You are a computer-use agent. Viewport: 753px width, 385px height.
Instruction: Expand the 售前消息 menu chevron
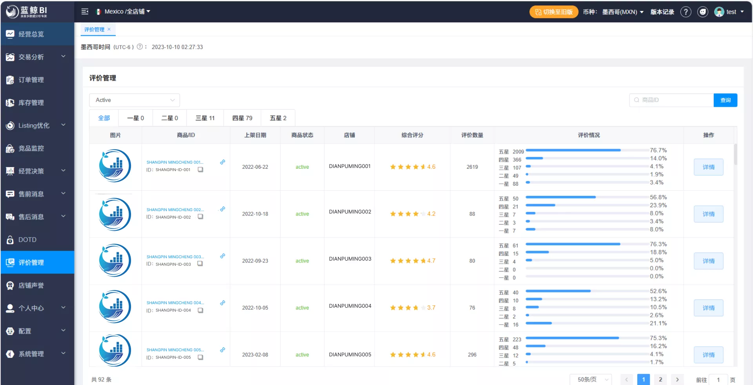click(x=63, y=193)
